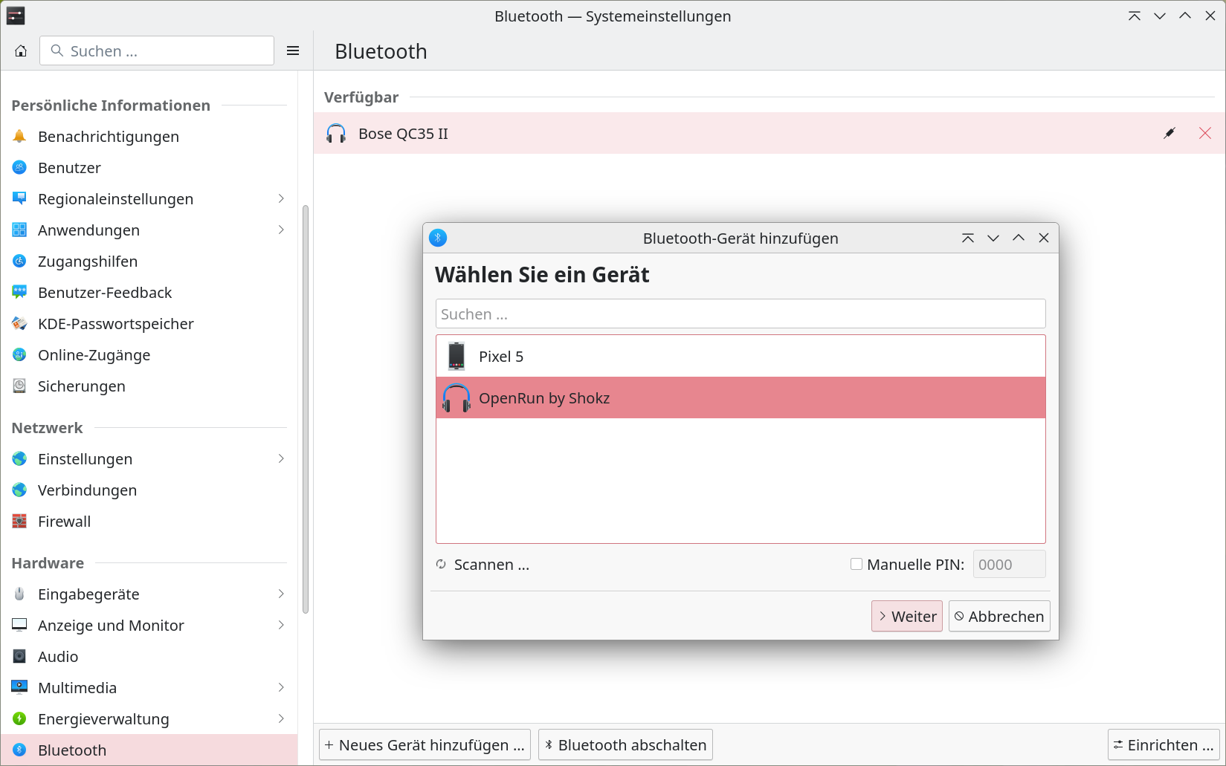Click Neues Gerät hinzufügen button
Screen dimensions: 1226x766
coord(425,744)
